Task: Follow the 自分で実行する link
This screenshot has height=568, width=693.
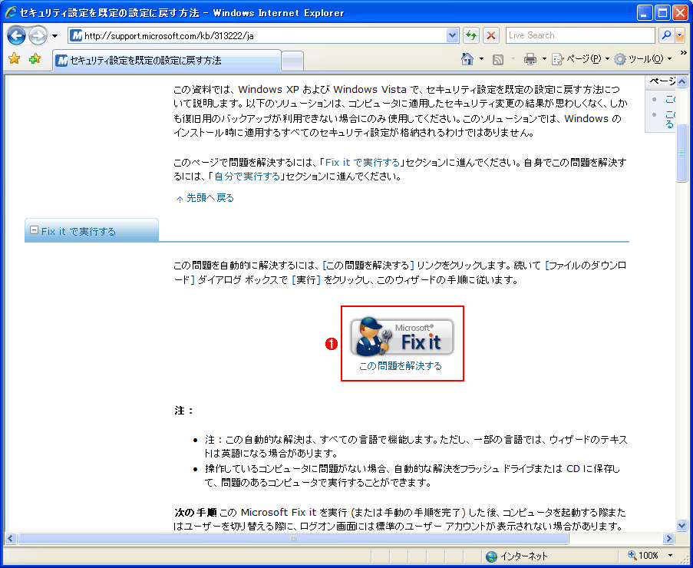Action: coord(247,177)
